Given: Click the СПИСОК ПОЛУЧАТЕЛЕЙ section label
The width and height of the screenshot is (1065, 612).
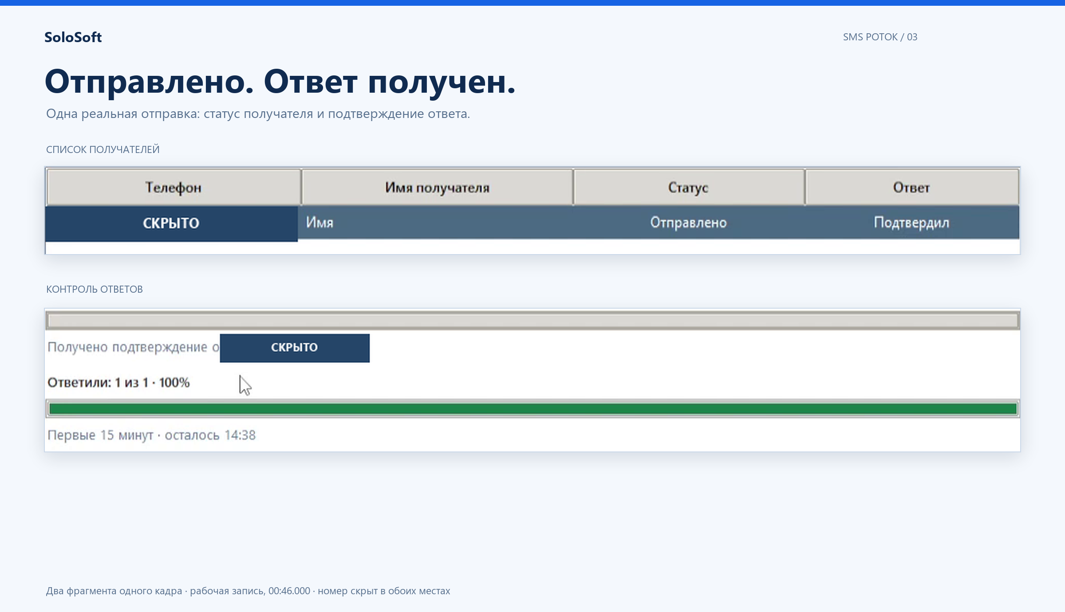Looking at the screenshot, I should (x=103, y=149).
